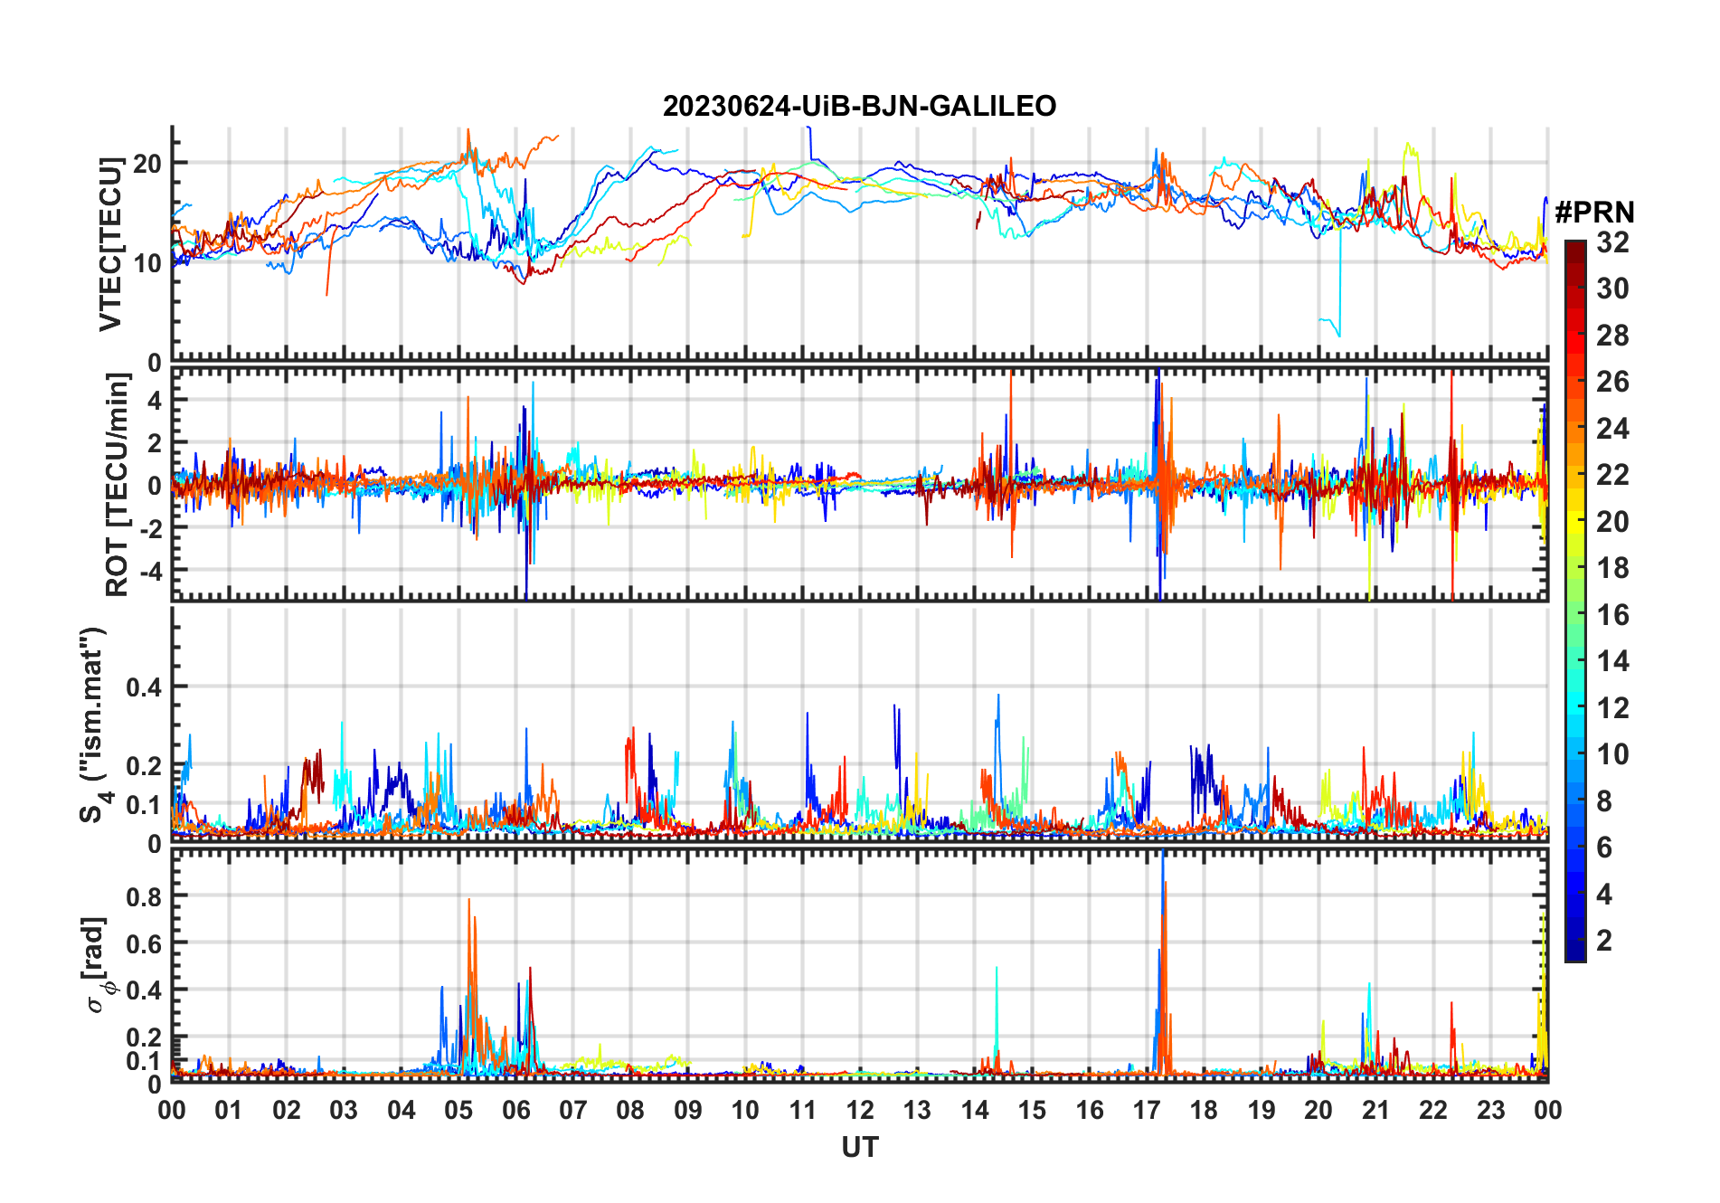Click x-axis hour label 09
The image size is (1720, 1203).
[x=688, y=1111]
